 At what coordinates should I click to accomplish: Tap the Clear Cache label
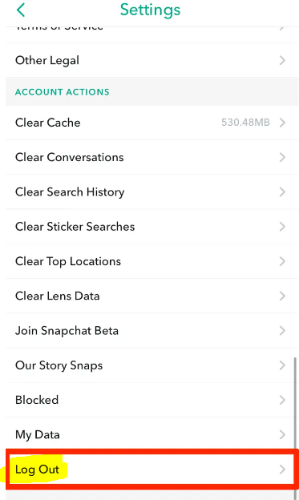pyautogui.click(x=48, y=123)
